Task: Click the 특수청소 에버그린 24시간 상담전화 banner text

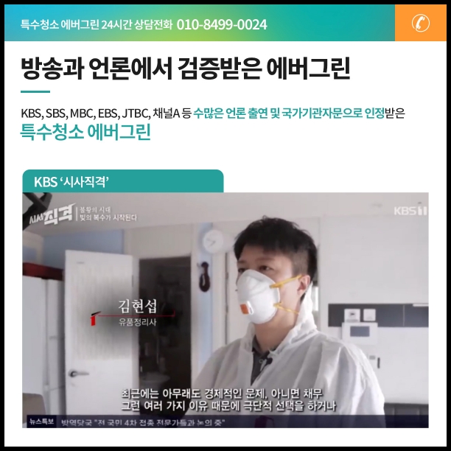Action: pyautogui.click(x=97, y=25)
